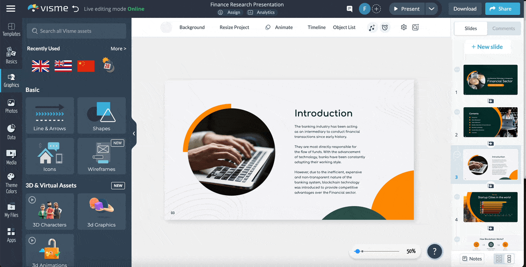This screenshot has width=526, height=267.
Task: Open the settings gear icon in toolbar
Action: pyautogui.click(x=404, y=27)
